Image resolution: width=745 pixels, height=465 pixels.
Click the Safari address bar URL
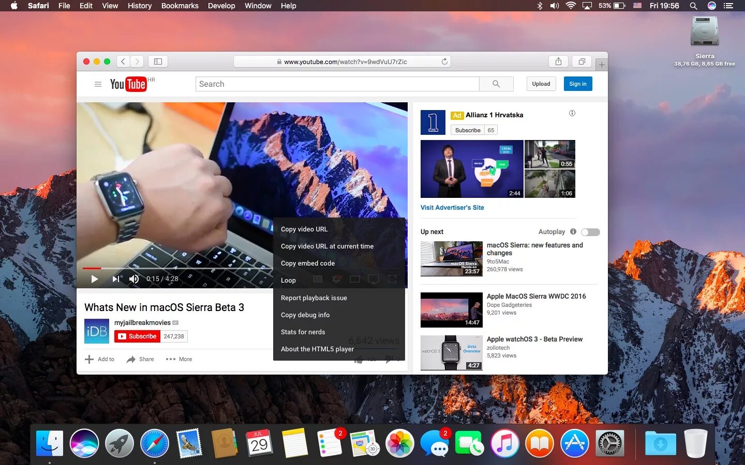pyautogui.click(x=342, y=61)
